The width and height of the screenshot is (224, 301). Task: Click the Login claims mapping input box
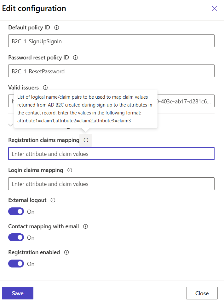point(111,184)
